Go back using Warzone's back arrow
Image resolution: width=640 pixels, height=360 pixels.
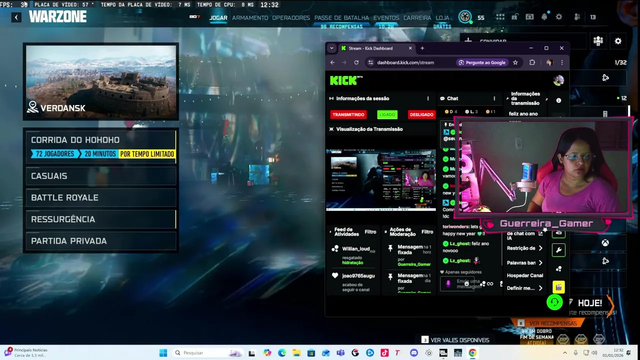16,17
